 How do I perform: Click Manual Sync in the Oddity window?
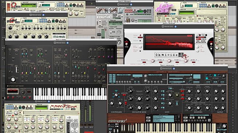(60, 43)
